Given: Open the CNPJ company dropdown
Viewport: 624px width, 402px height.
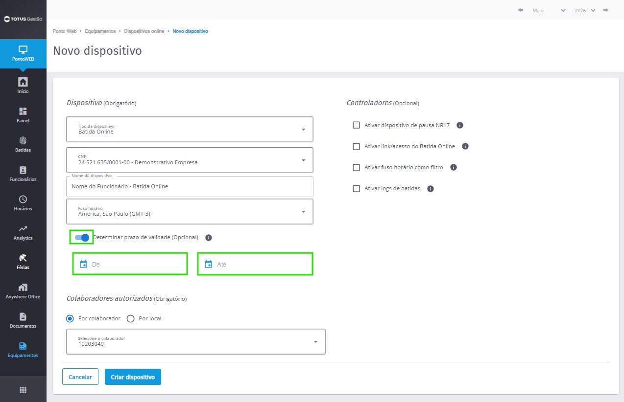Looking at the screenshot, I should (x=190, y=160).
